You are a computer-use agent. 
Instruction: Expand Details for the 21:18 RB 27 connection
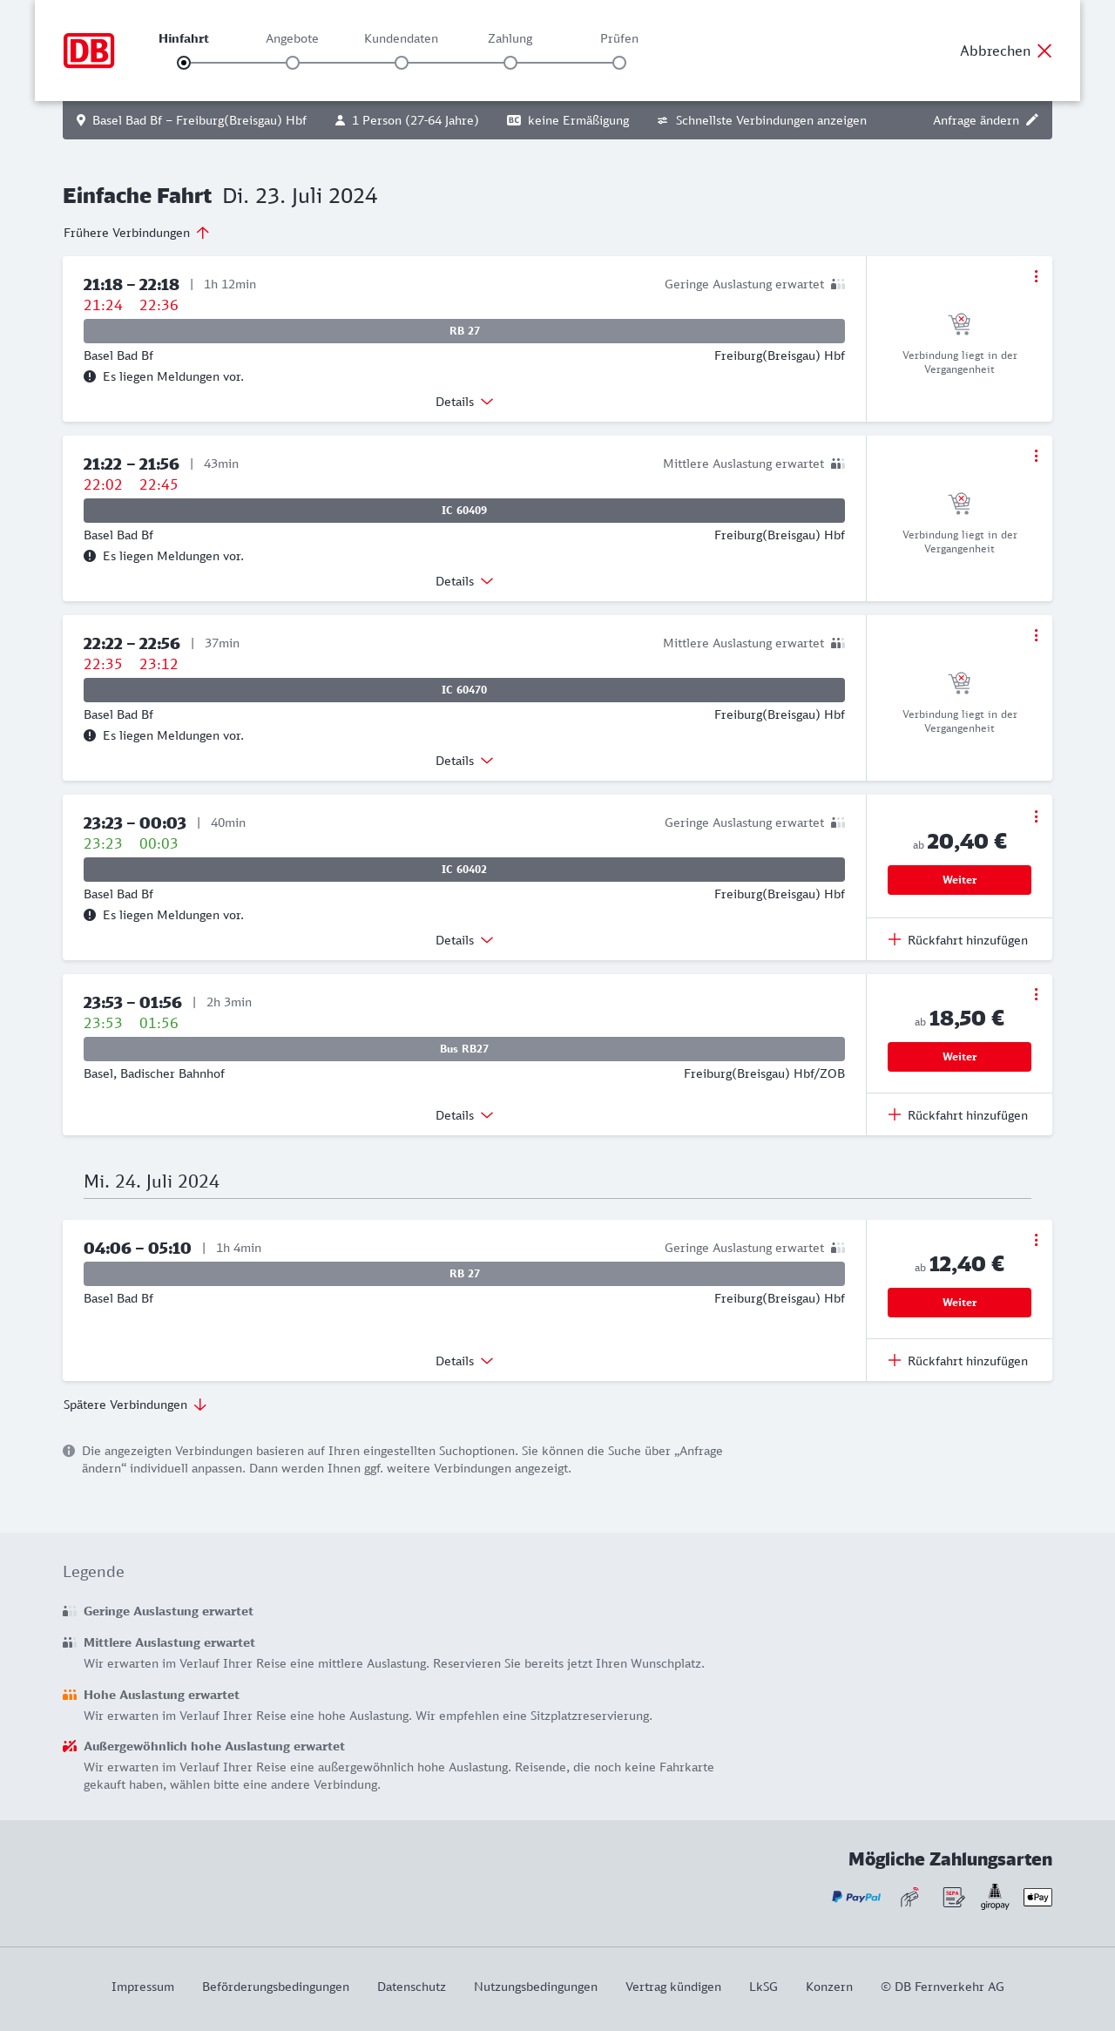pyautogui.click(x=464, y=402)
